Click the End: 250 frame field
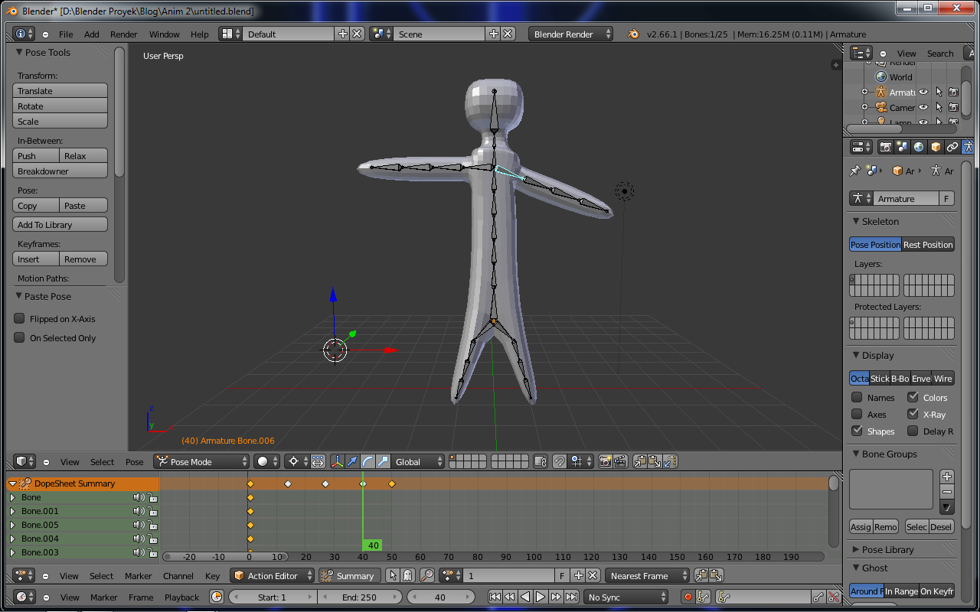 360,597
